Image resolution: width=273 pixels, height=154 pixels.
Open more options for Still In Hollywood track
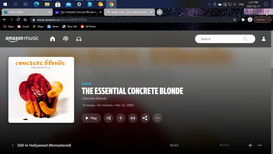coord(260,145)
